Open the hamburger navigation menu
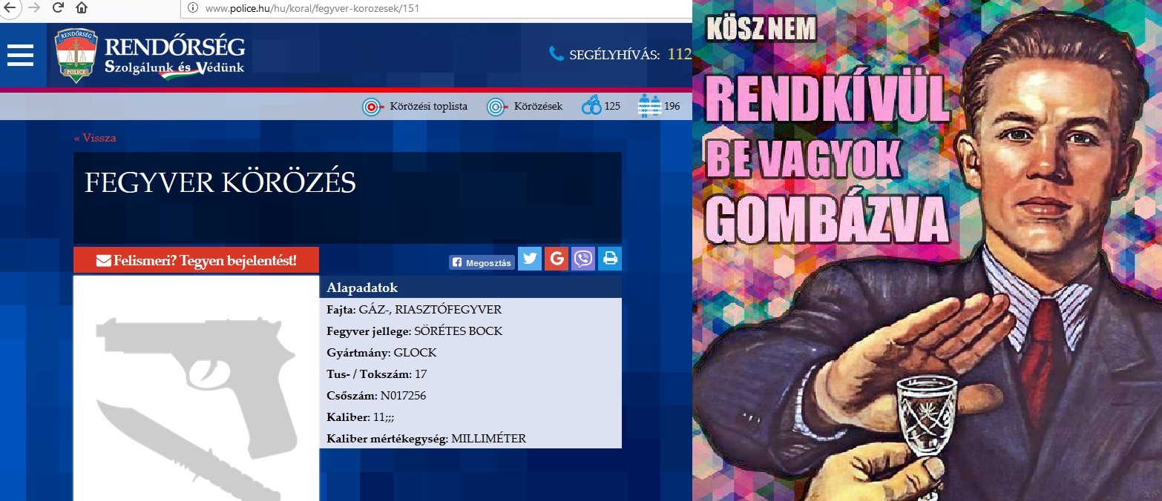 [x=20, y=56]
